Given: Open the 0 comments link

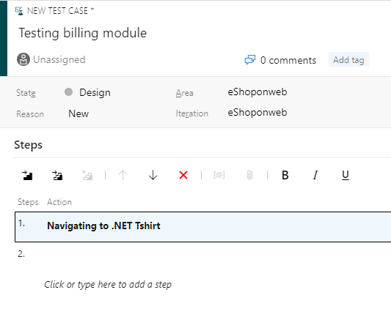Looking at the screenshot, I should (x=280, y=60).
